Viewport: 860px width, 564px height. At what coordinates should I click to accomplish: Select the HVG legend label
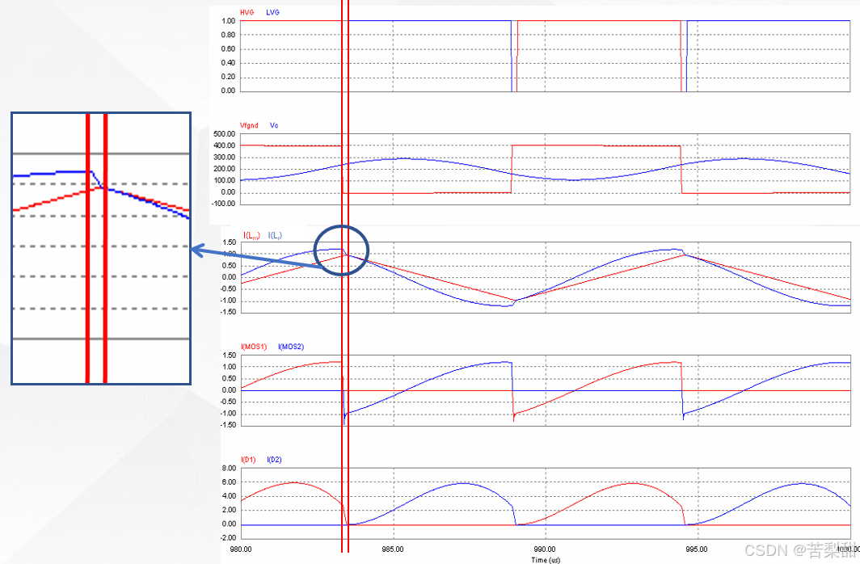(247, 12)
